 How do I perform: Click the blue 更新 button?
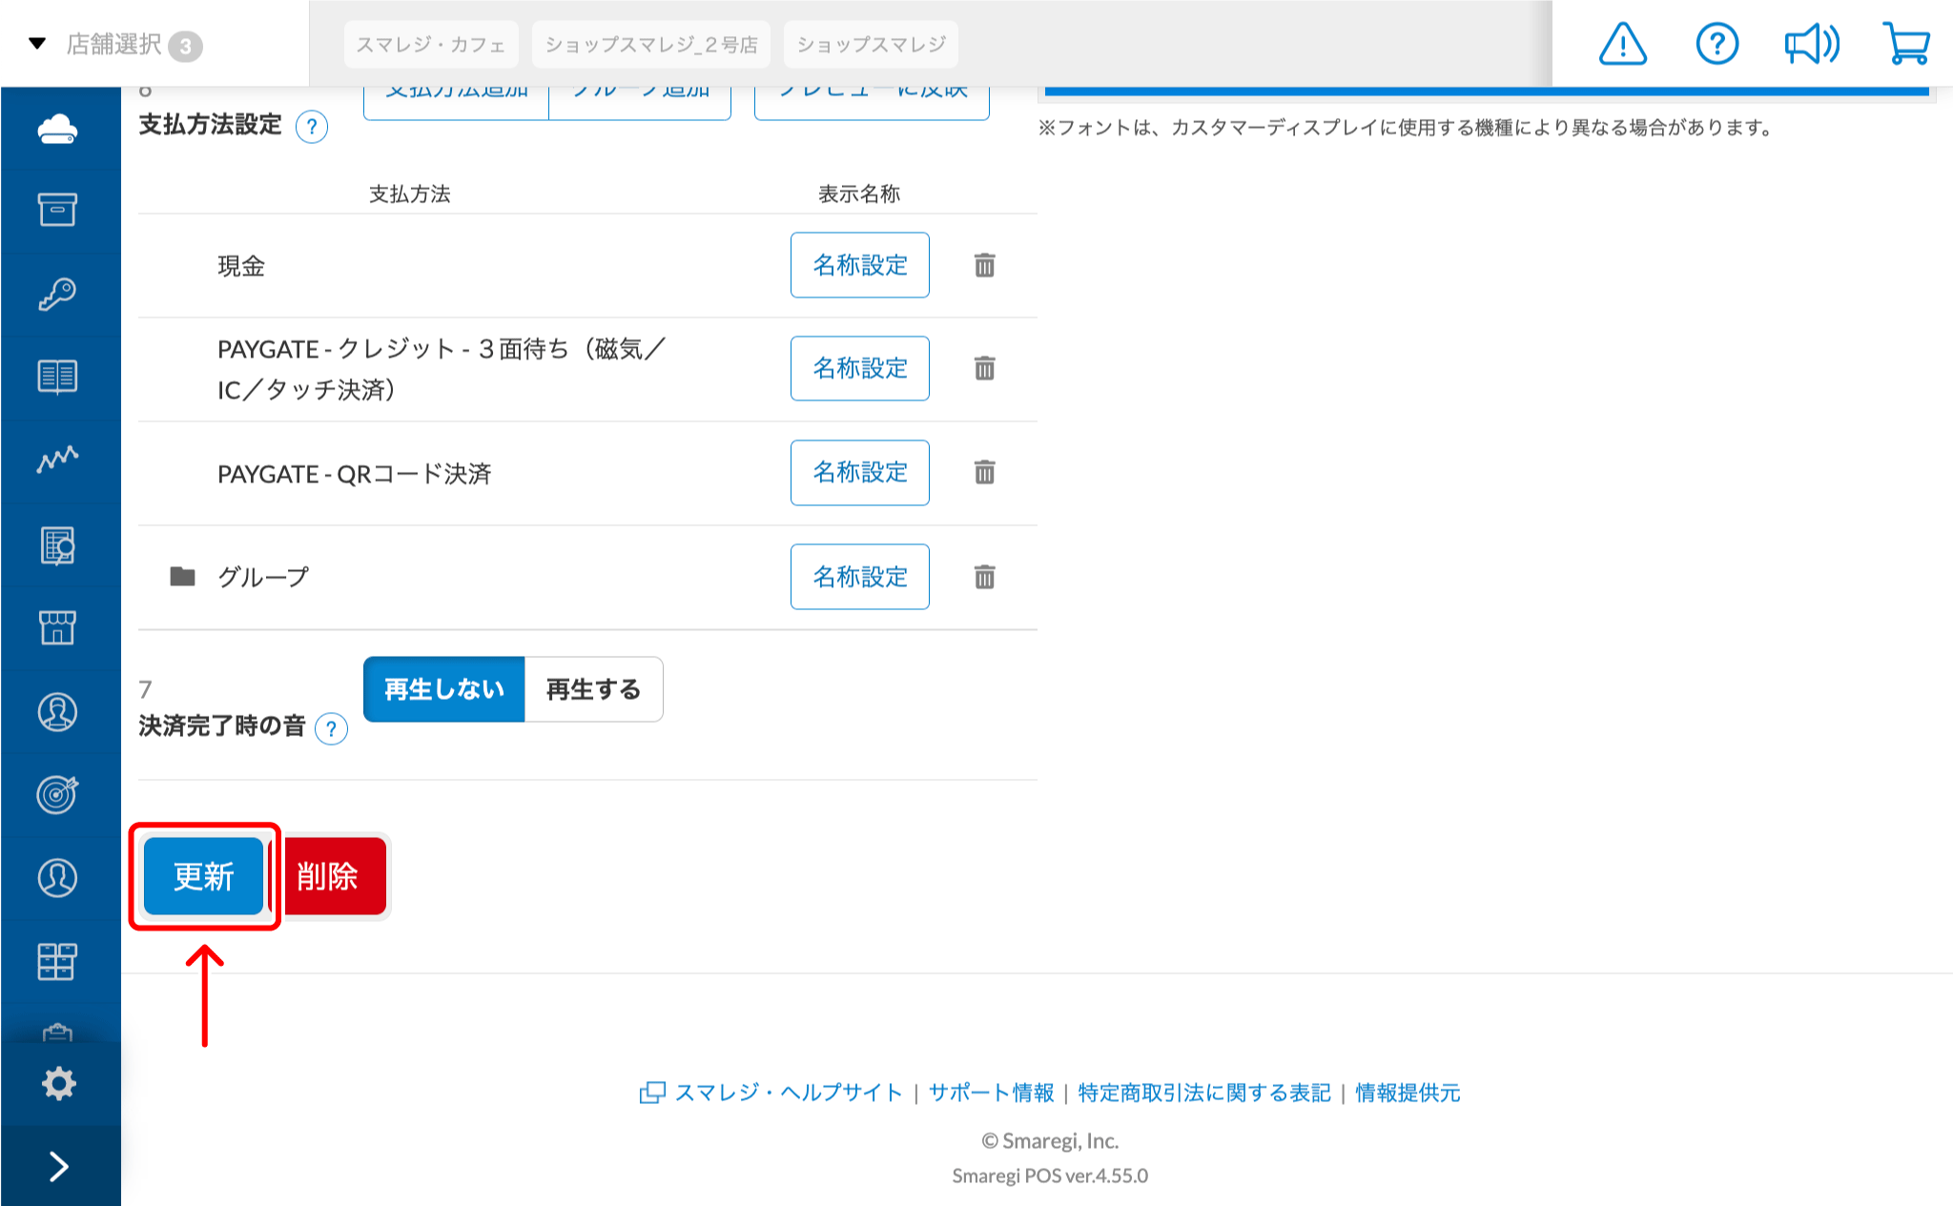(203, 876)
